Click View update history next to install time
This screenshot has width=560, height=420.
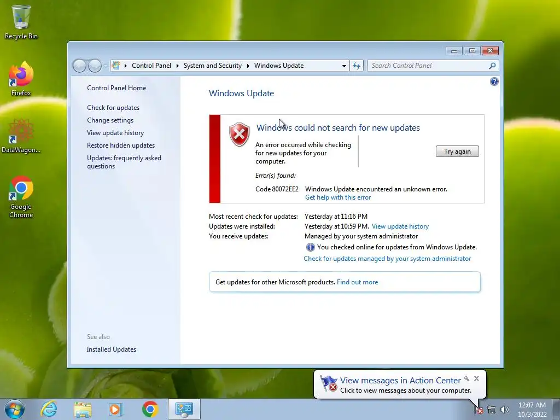coord(400,226)
